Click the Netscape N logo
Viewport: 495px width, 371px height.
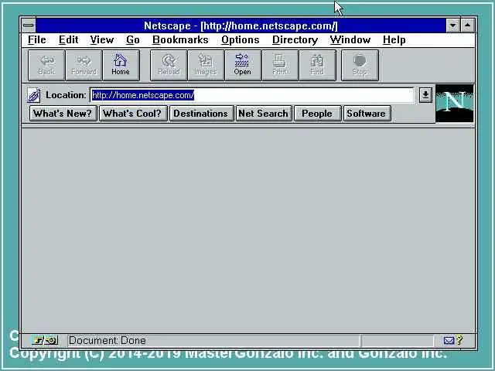[x=455, y=103]
